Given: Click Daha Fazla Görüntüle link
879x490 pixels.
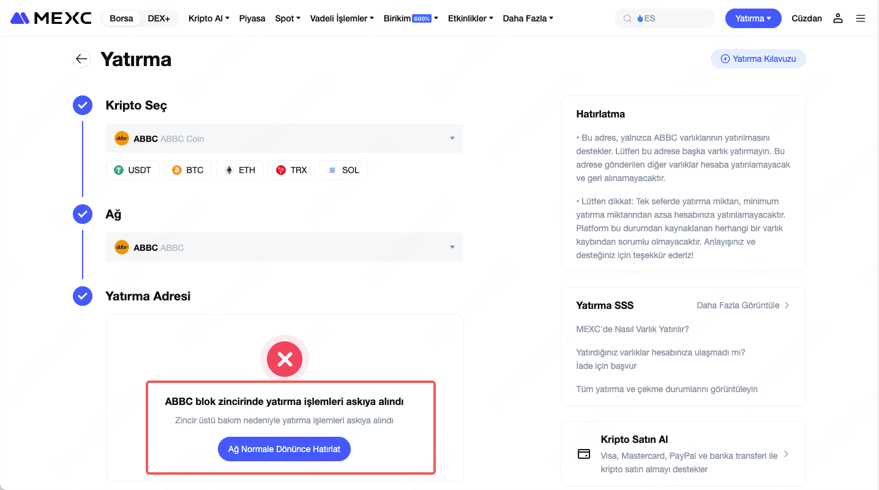Looking at the screenshot, I should (x=743, y=305).
